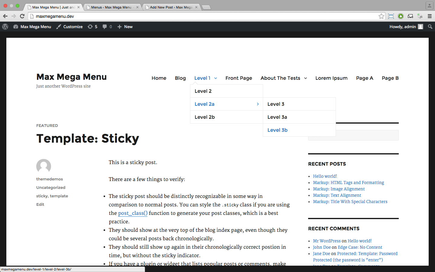Select Front Page menu item
This screenshot has height=272, width=435.
click(239, 78)
